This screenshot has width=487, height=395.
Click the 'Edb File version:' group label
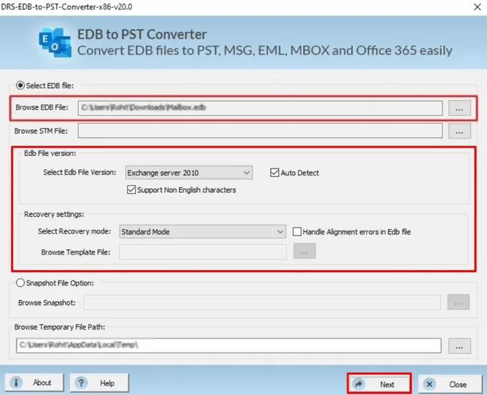[50, 153]
